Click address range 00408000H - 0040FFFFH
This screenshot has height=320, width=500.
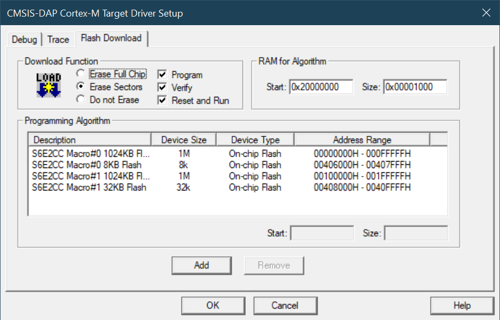coord(362,187)
